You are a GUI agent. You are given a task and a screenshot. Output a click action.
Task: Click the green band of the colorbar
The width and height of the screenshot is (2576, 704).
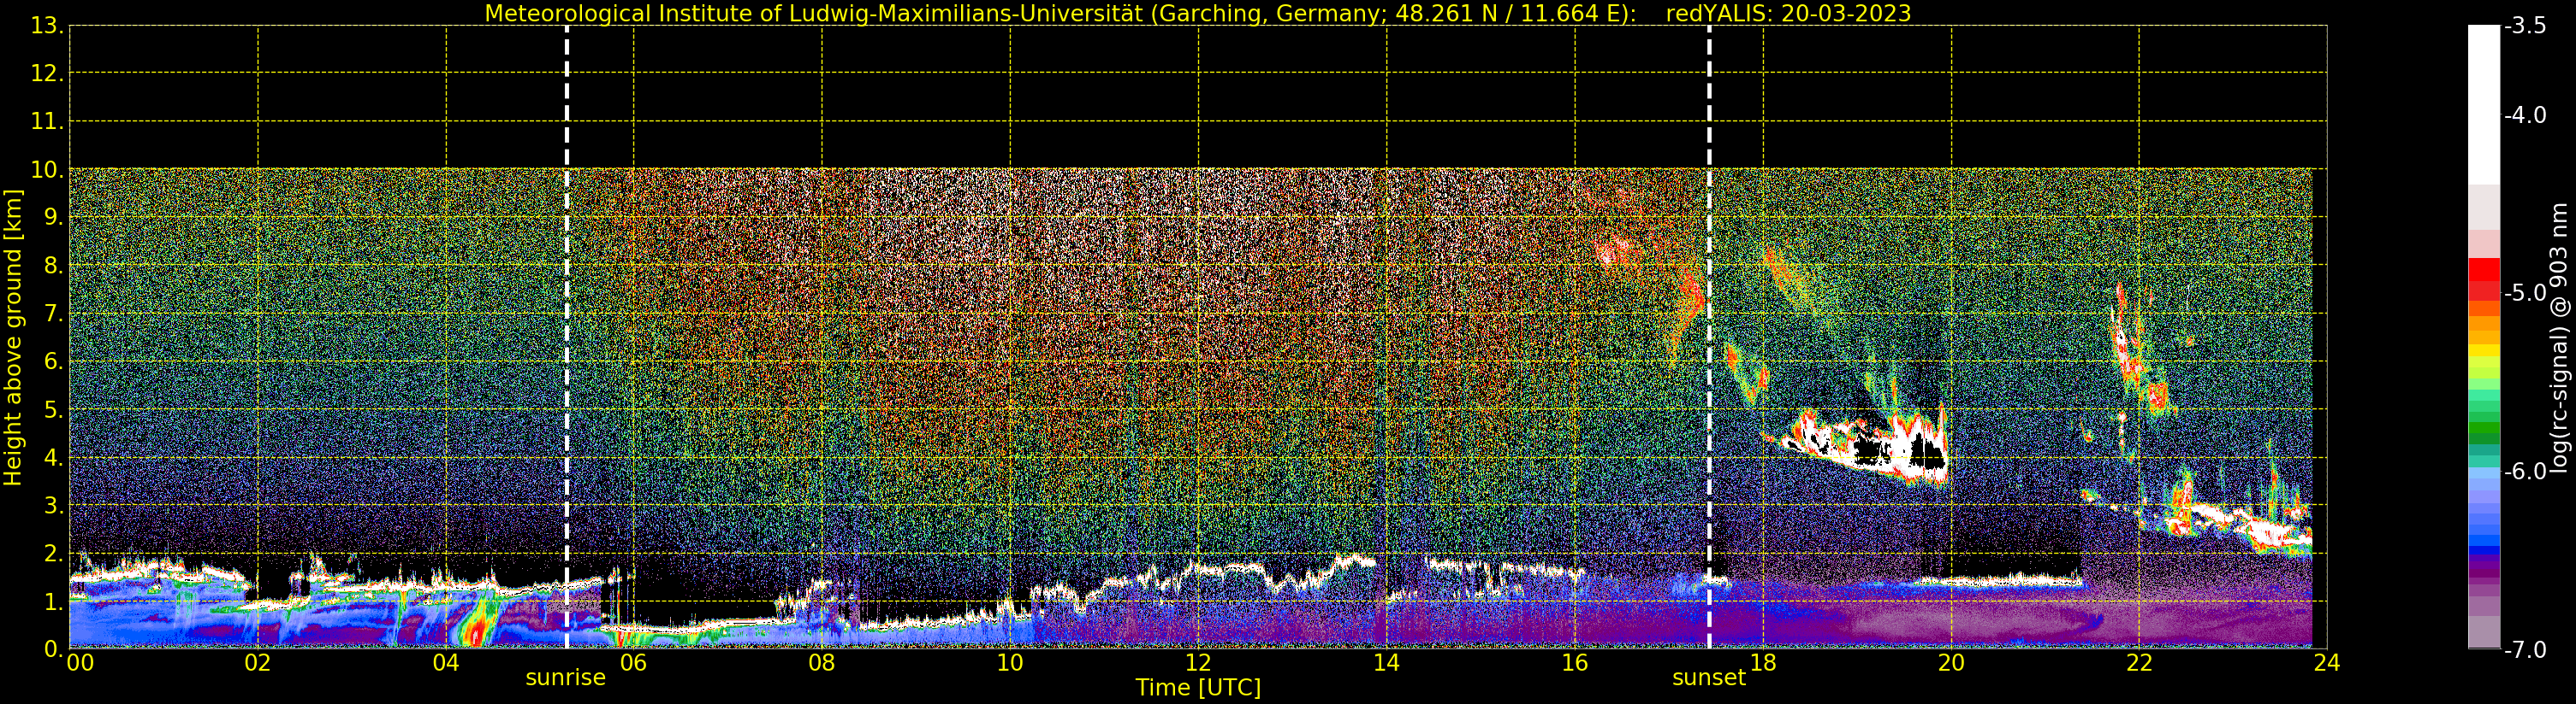(x=2484, y=427)
